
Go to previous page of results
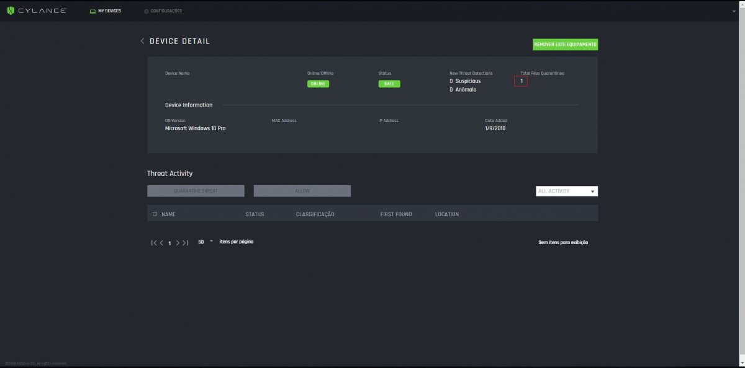161,243
